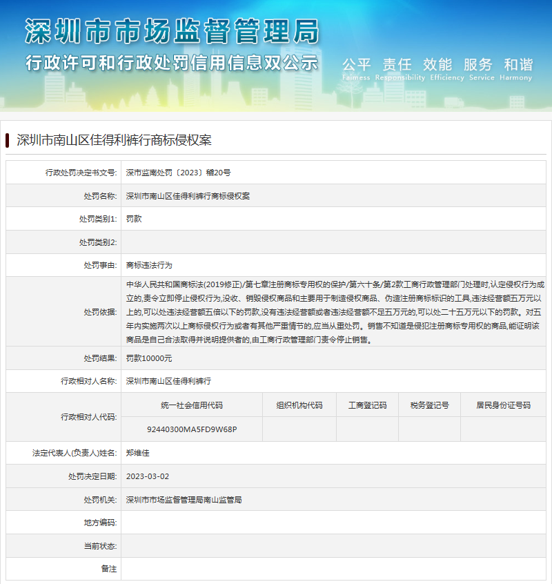
Task: Click the label 备注
Action: click(109, 569)
